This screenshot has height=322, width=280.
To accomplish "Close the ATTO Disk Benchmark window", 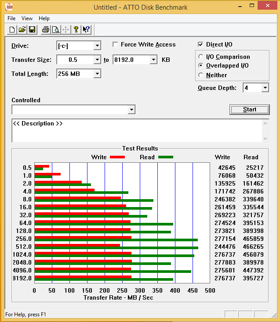I will click(267, 6).
